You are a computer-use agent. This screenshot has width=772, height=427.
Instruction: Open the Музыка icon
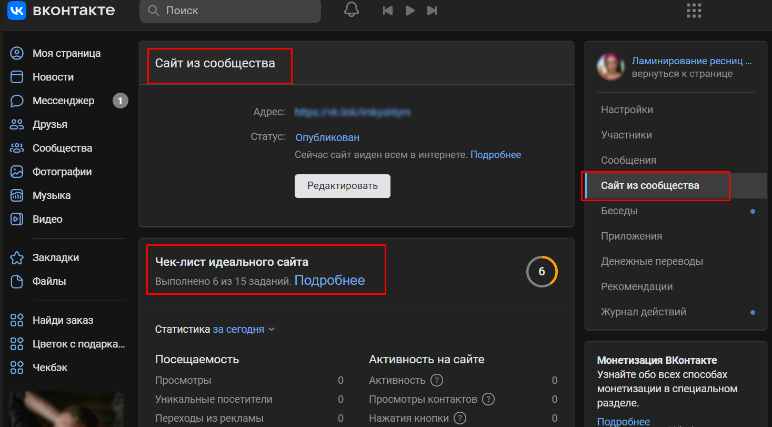[17, 195]
